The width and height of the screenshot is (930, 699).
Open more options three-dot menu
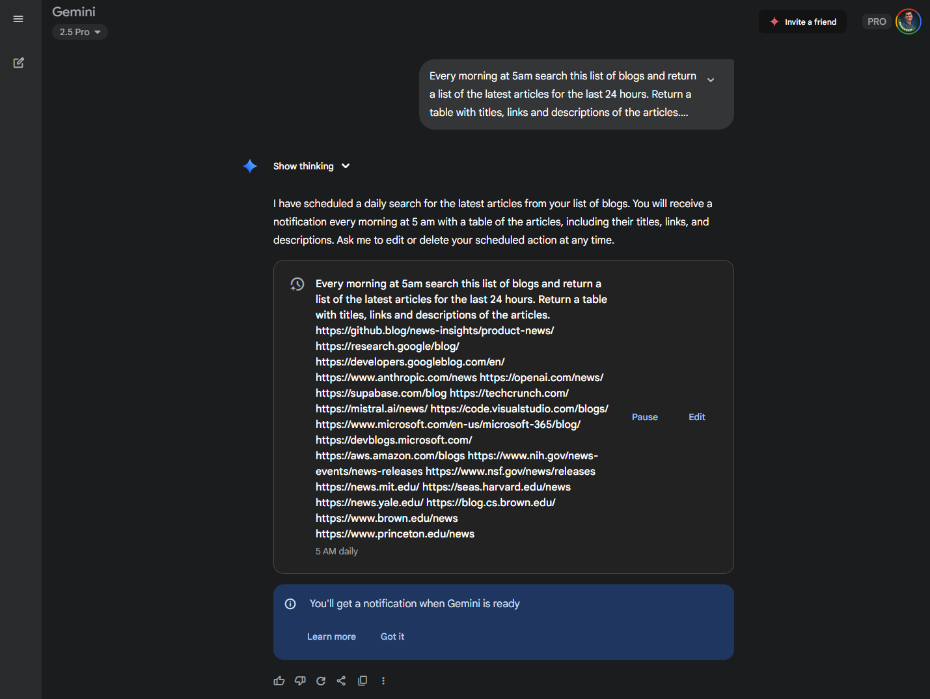(383, 681)
